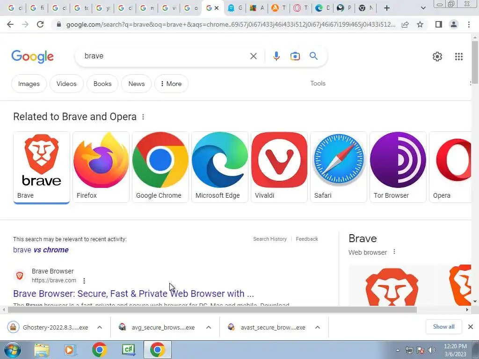Click the share icon in address bar
Screen dimensions: 479x359
[x=405, y=24]
